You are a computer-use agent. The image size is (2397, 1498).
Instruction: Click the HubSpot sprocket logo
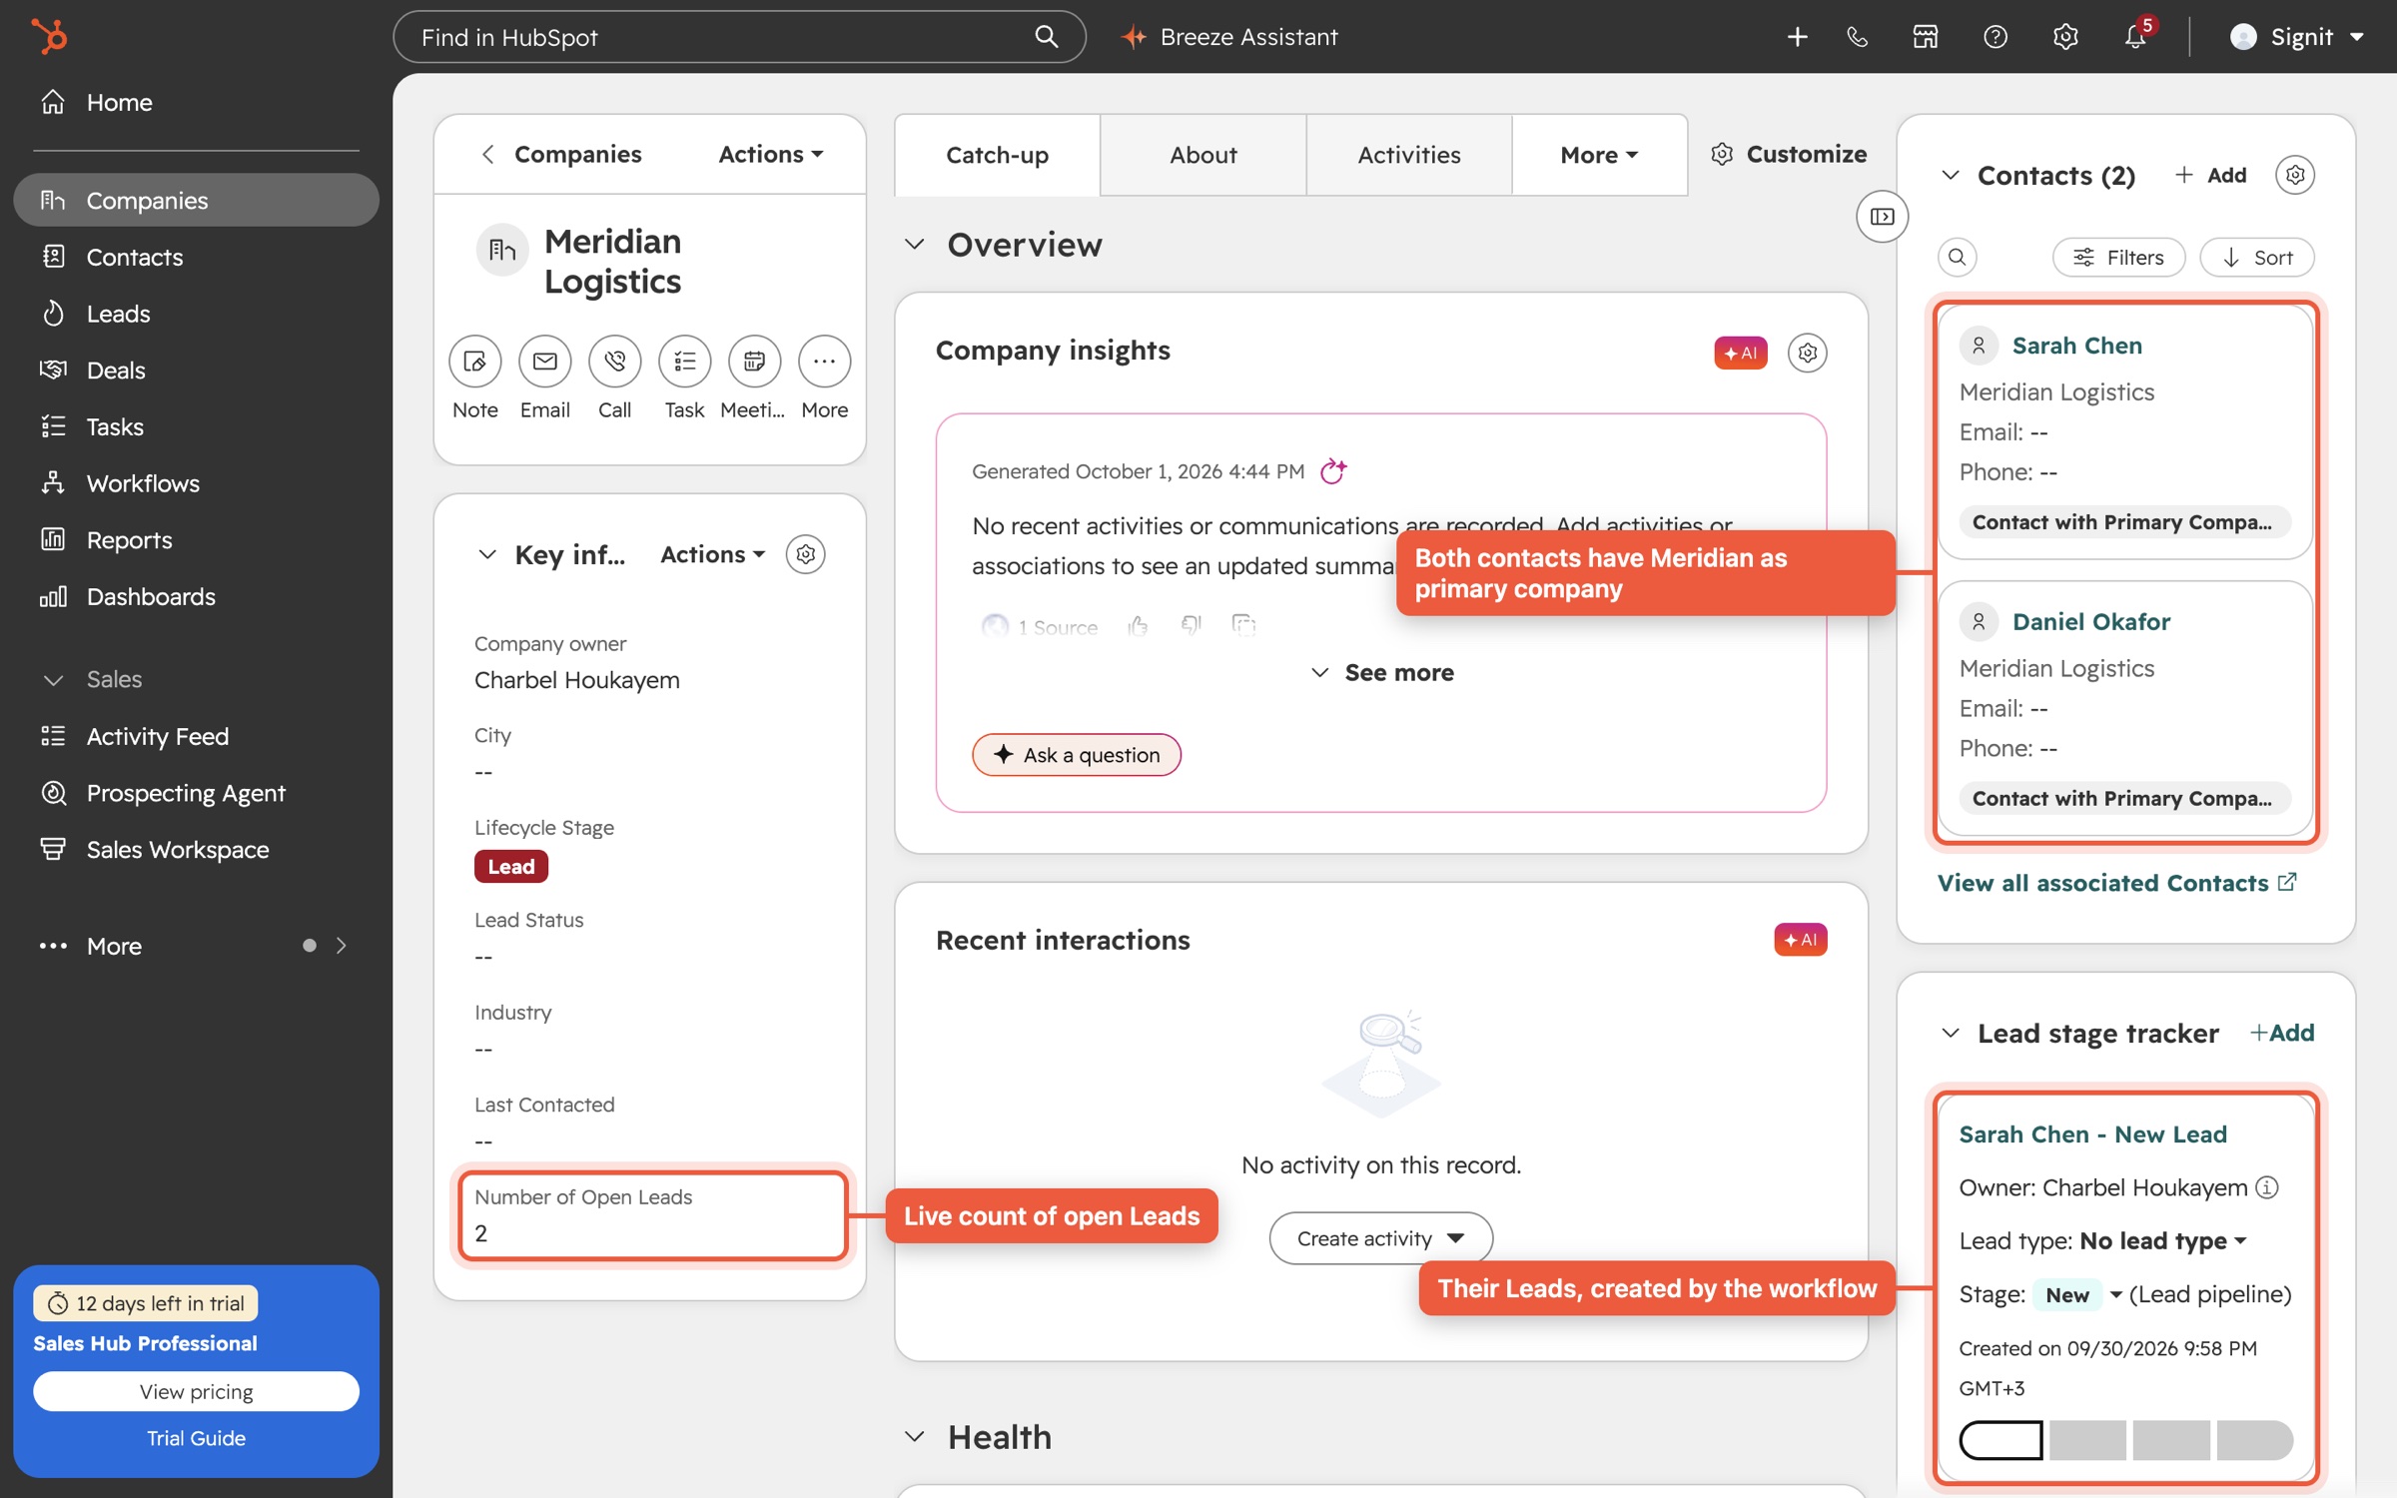point(49,37)
